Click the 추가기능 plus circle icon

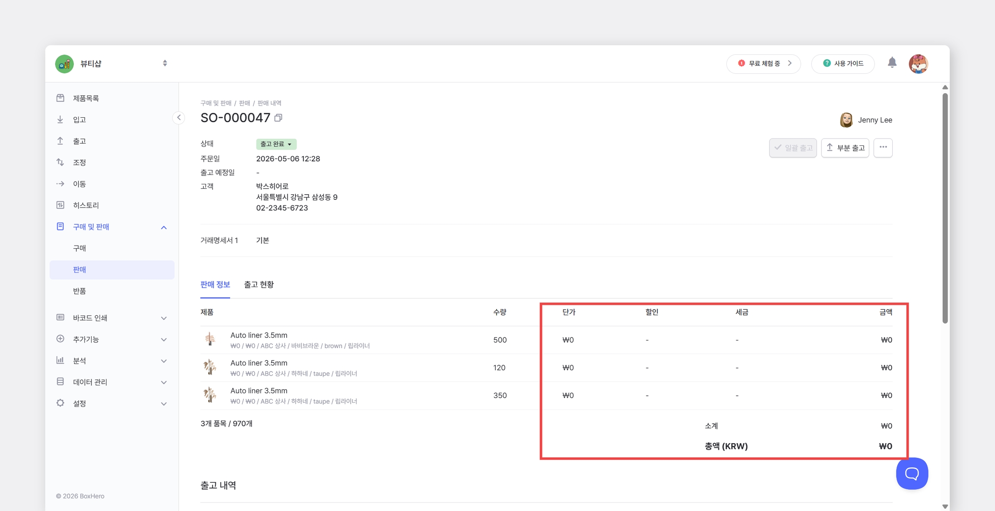tap(60, 339)
